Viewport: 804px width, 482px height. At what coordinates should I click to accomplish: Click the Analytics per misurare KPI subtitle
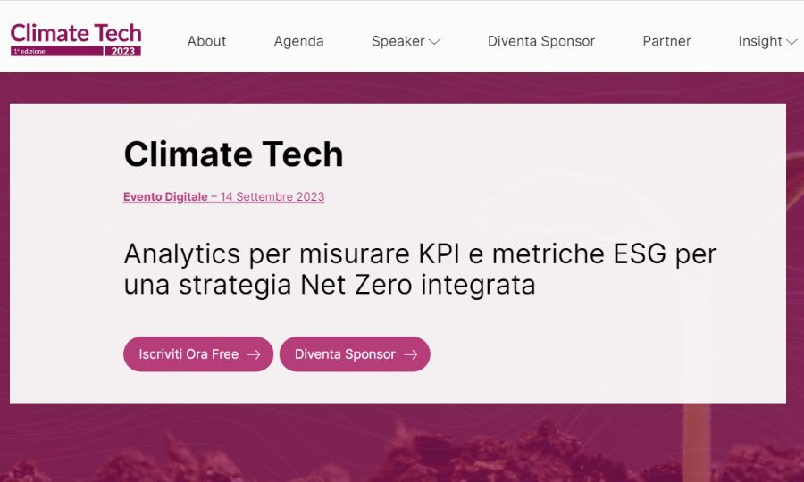coord(420,270)
